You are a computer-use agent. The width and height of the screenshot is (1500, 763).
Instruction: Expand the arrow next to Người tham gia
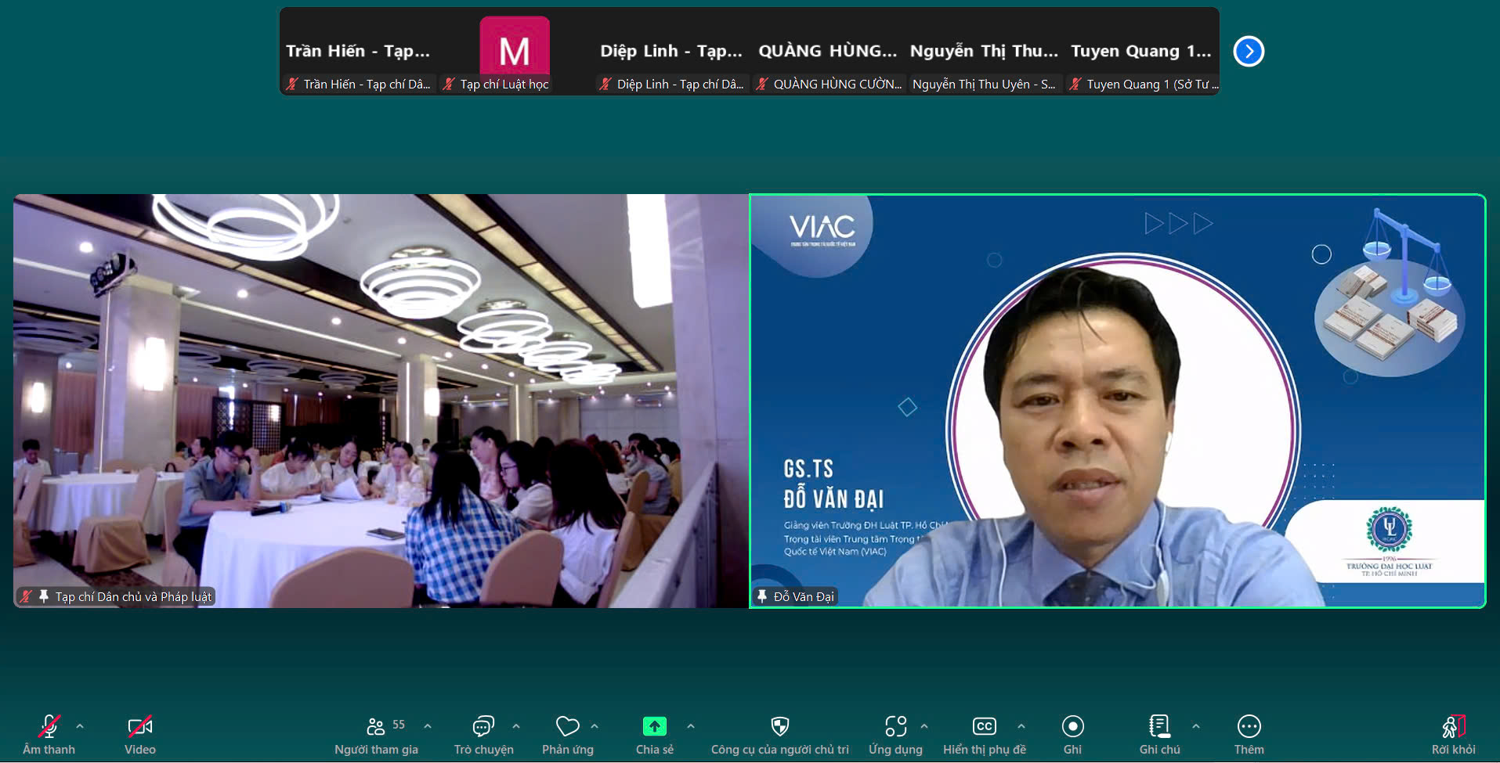pos(428,726)
